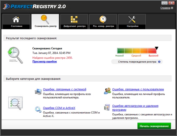Select Ошибки, связанные с пользователем category

(x=138, y=89)
